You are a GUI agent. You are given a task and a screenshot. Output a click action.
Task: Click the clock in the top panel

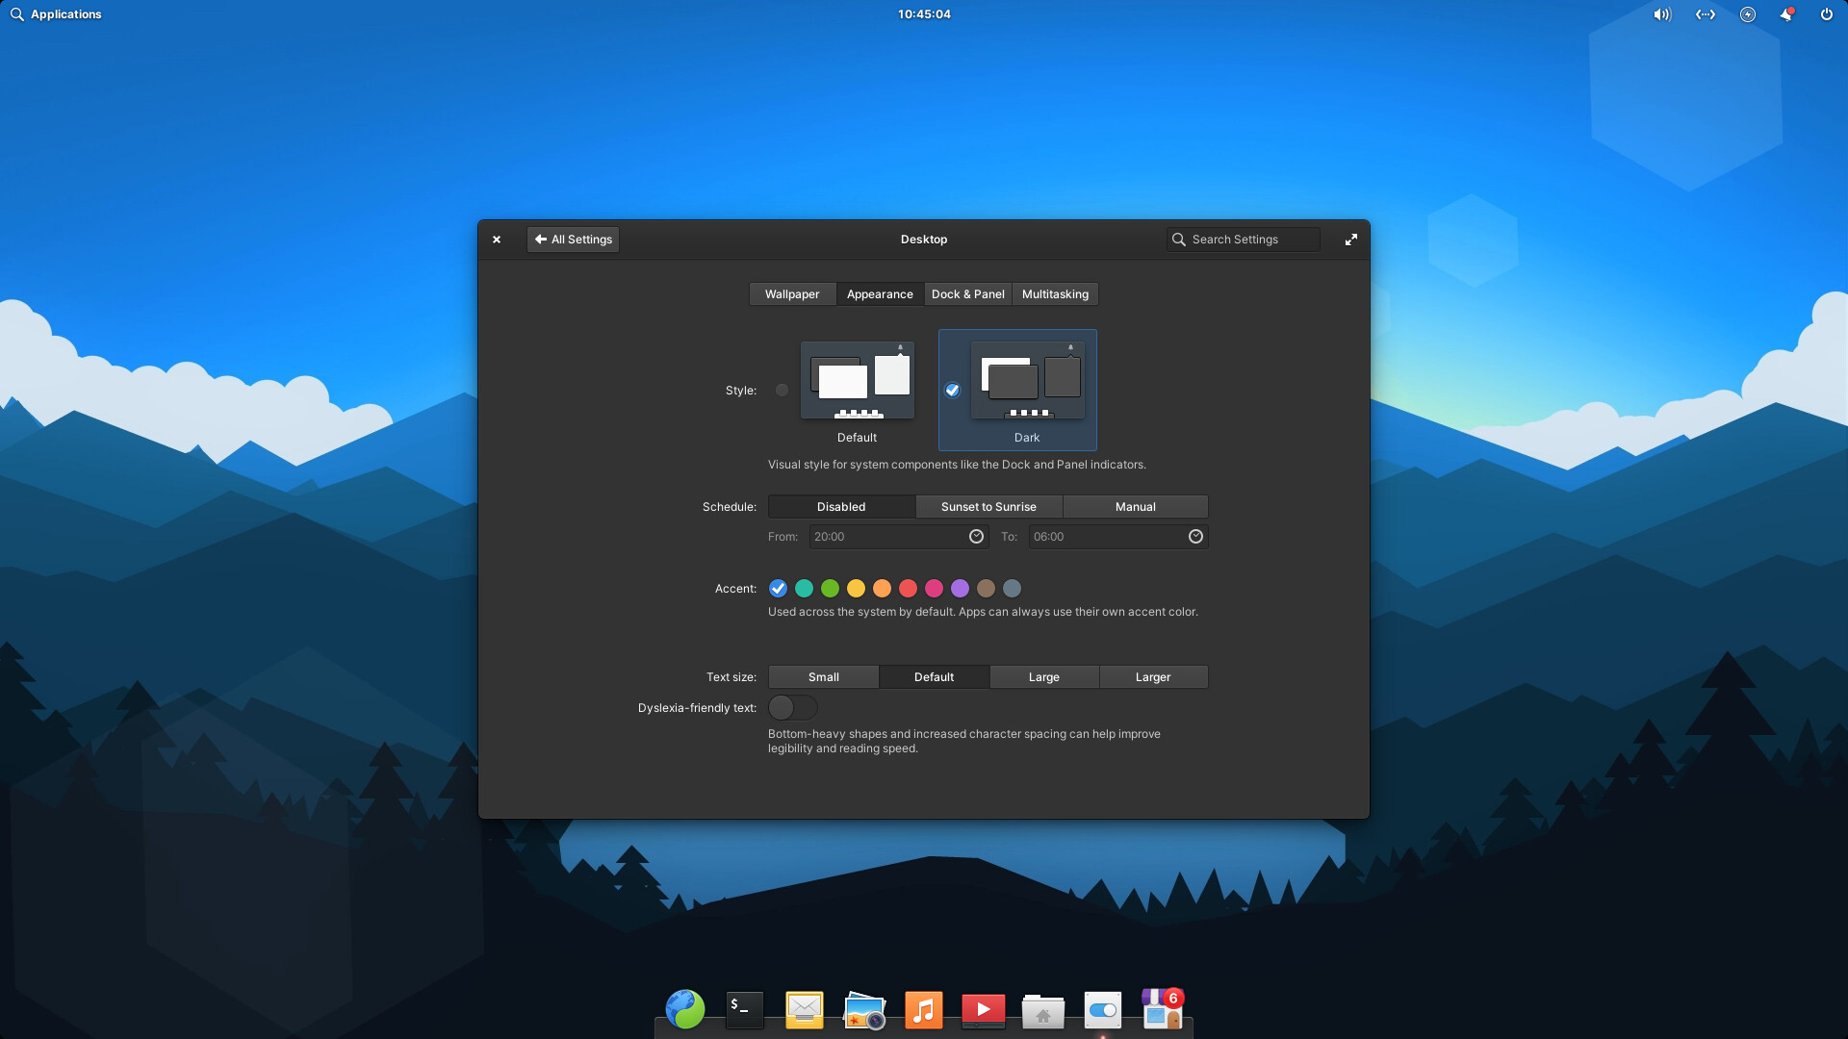point(924,14)
